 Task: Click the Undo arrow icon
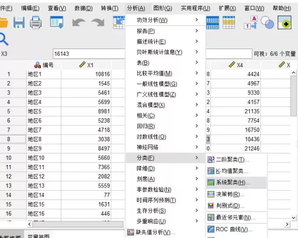click(x=79, y=22)
